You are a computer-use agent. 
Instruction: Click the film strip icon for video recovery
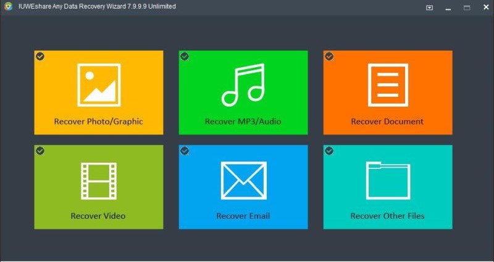[99, 181]
